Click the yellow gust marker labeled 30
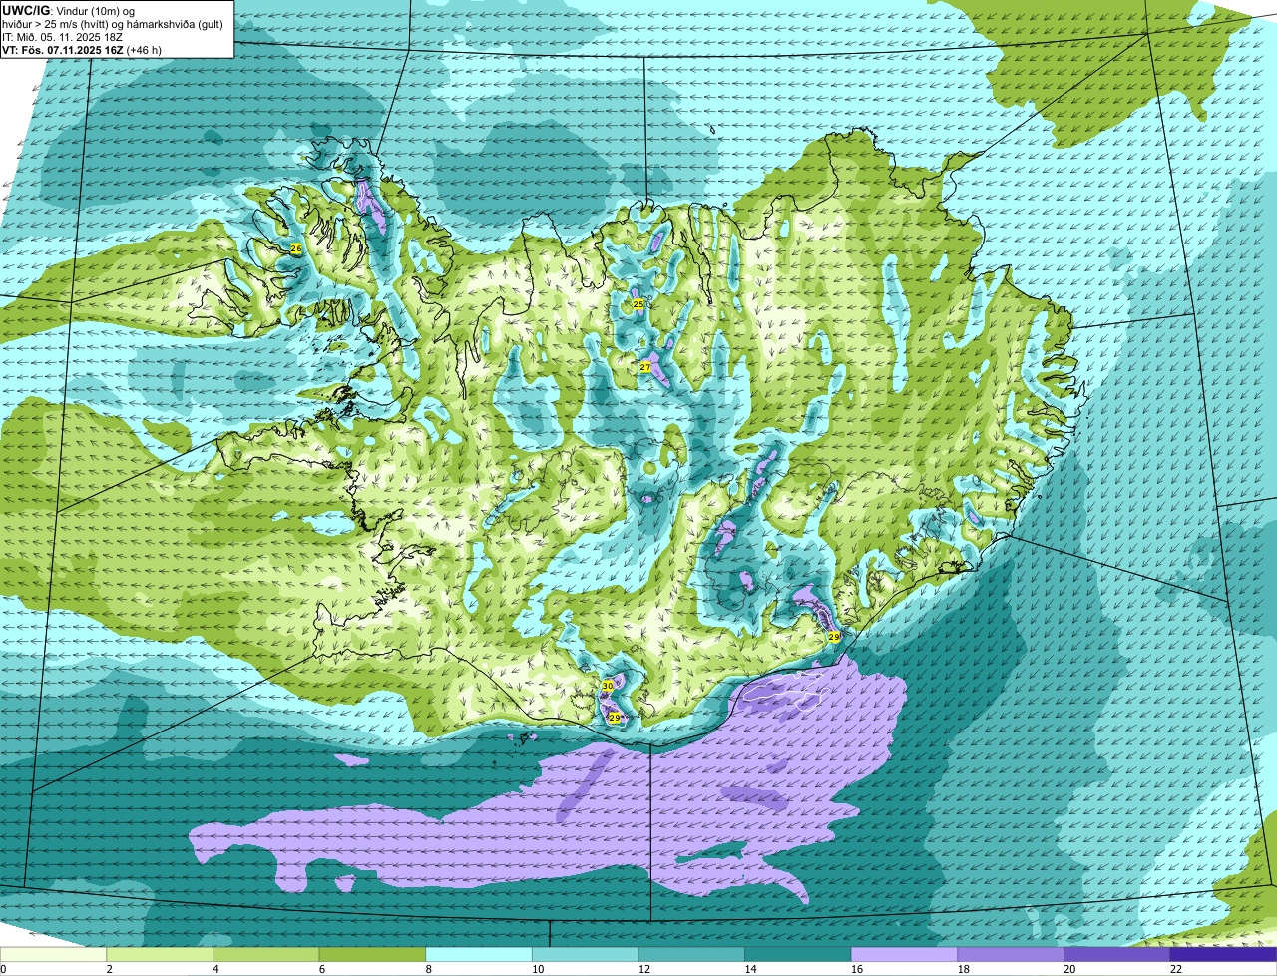Viewport: 1277px width, 976px height. 607,686
